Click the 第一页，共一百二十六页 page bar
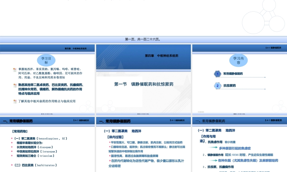The height and width of the screenshot is (172, 287). pyautogui.click(x=143, y=39)
